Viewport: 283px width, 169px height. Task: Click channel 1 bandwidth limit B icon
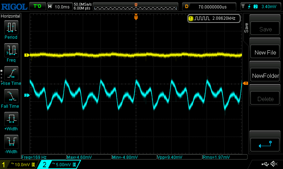coord(33,164)
